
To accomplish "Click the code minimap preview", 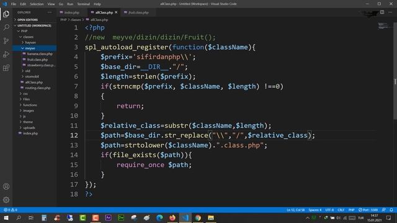I will 384,26.
